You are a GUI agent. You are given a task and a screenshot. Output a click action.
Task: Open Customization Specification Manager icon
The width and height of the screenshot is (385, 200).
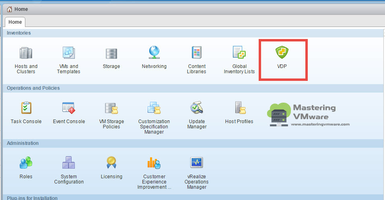click(x=154, y=107)
